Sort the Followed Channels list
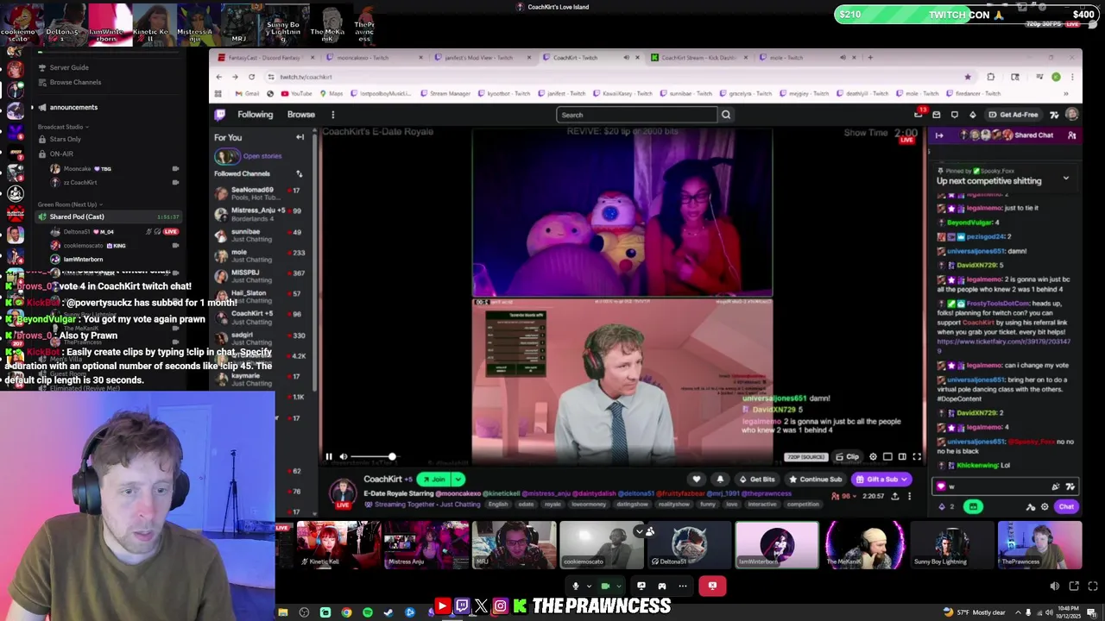This screenshot has width=1105, height=621. (x=299, y=173)
